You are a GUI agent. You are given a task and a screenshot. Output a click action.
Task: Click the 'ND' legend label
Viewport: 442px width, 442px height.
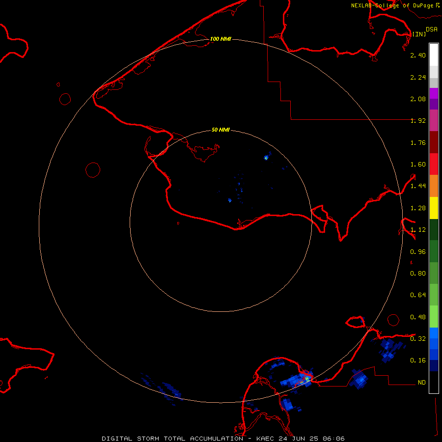click(422, 383)
